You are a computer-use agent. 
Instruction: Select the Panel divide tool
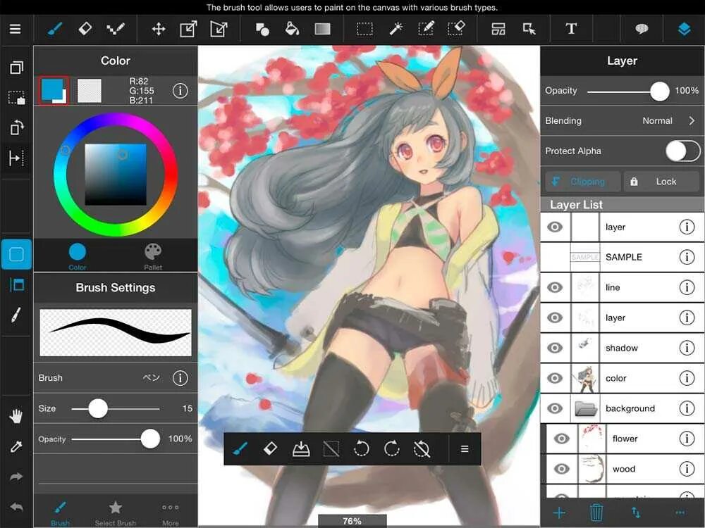click(498, 29)
